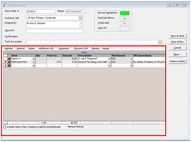Screen dimensions: 191x142
Task: Select the new row asterisk indicator
Action: pos(5,66)
